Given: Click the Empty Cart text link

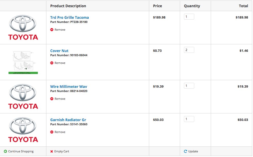Looking at the screenshot, I should pyautogui.click(x=62, y=151).
